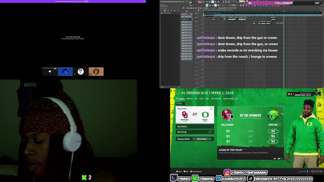Toggle mute dot for Track 3
This screenshot has height=182, width=324.
click(x=202, y=24)
